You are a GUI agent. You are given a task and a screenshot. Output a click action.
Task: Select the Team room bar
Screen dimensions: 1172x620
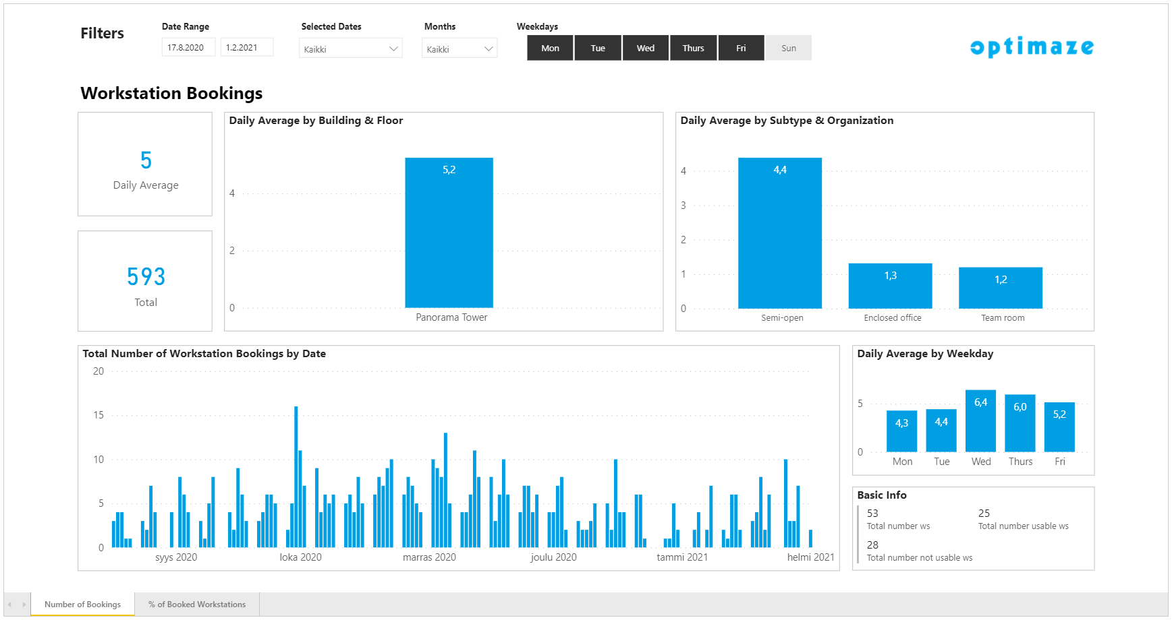[x=1000, y=288]
